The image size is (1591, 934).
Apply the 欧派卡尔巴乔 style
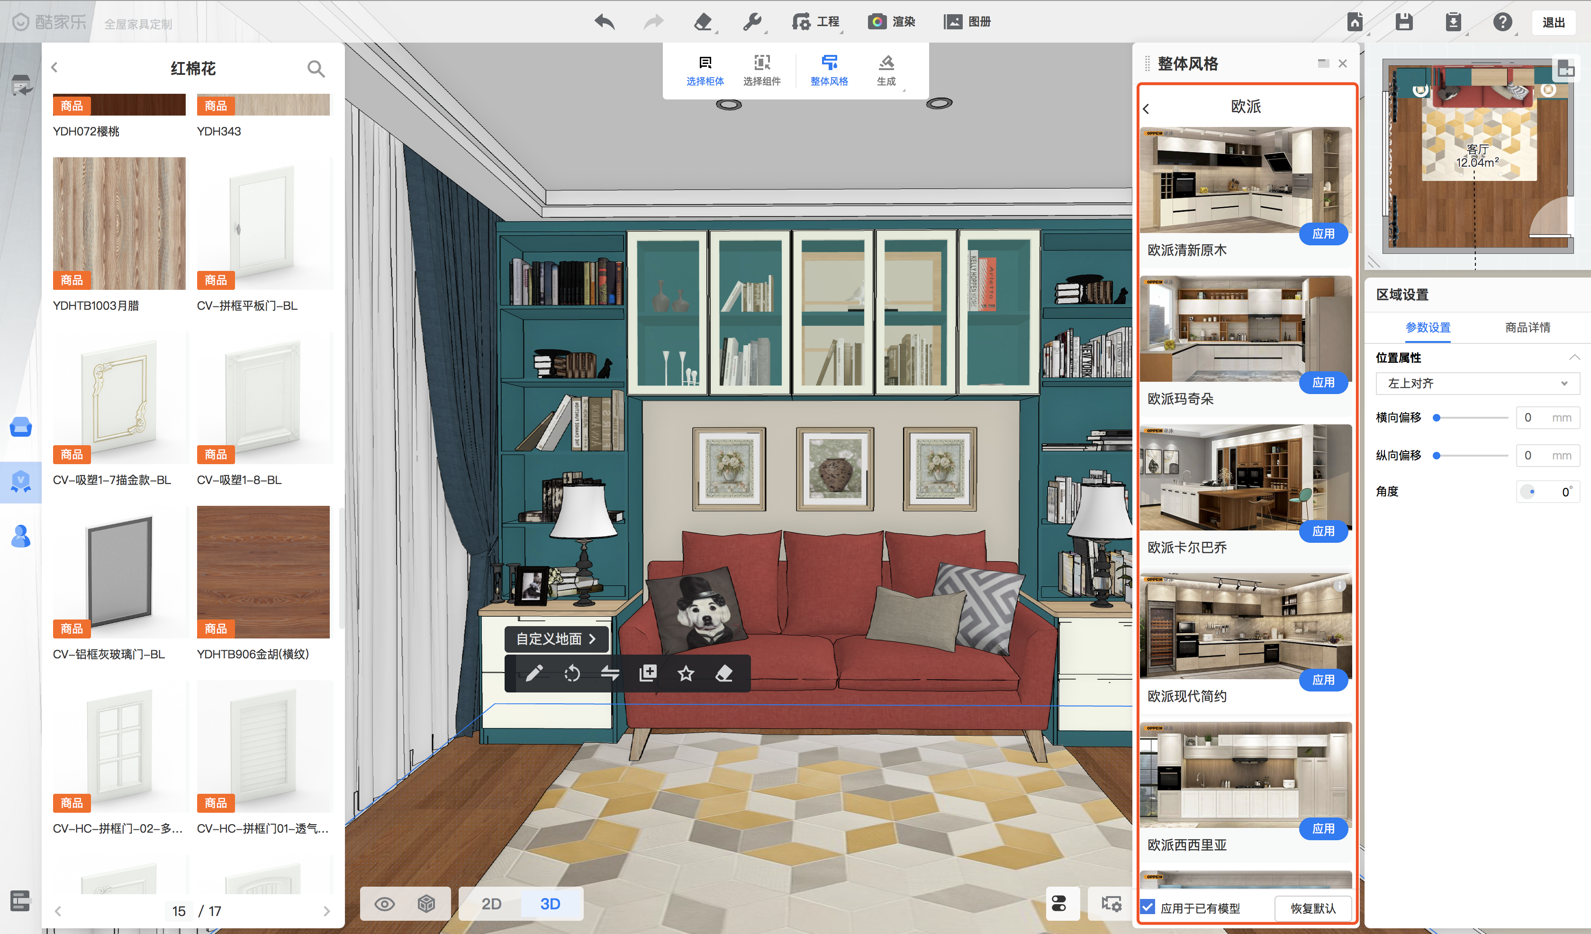[x=1323, y=531]
